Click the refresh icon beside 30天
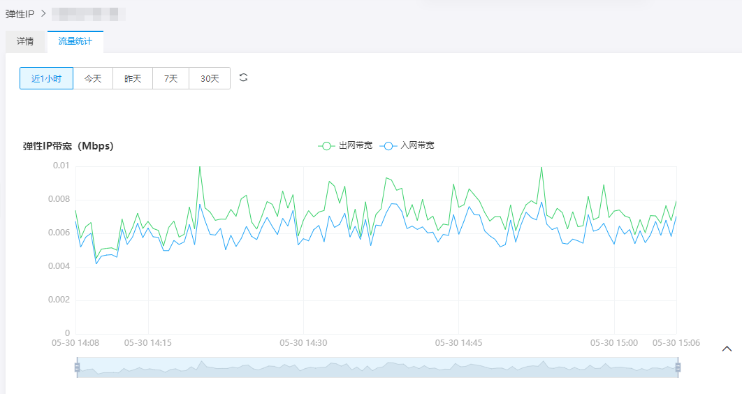This screenshot has width=742, height=394. 243,78
